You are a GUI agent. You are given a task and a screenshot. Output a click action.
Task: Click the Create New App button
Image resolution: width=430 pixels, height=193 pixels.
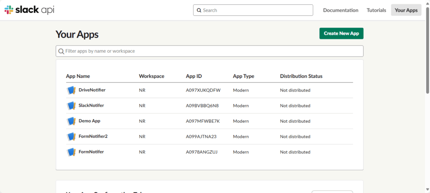(341, 33)
